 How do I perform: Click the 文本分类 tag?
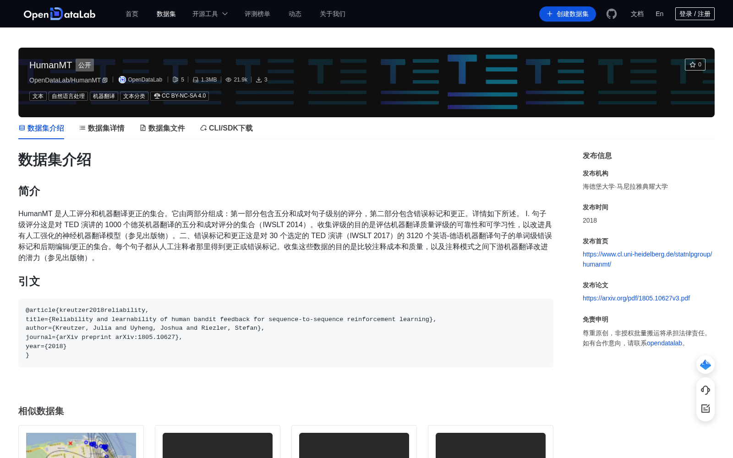coord(134,96)
